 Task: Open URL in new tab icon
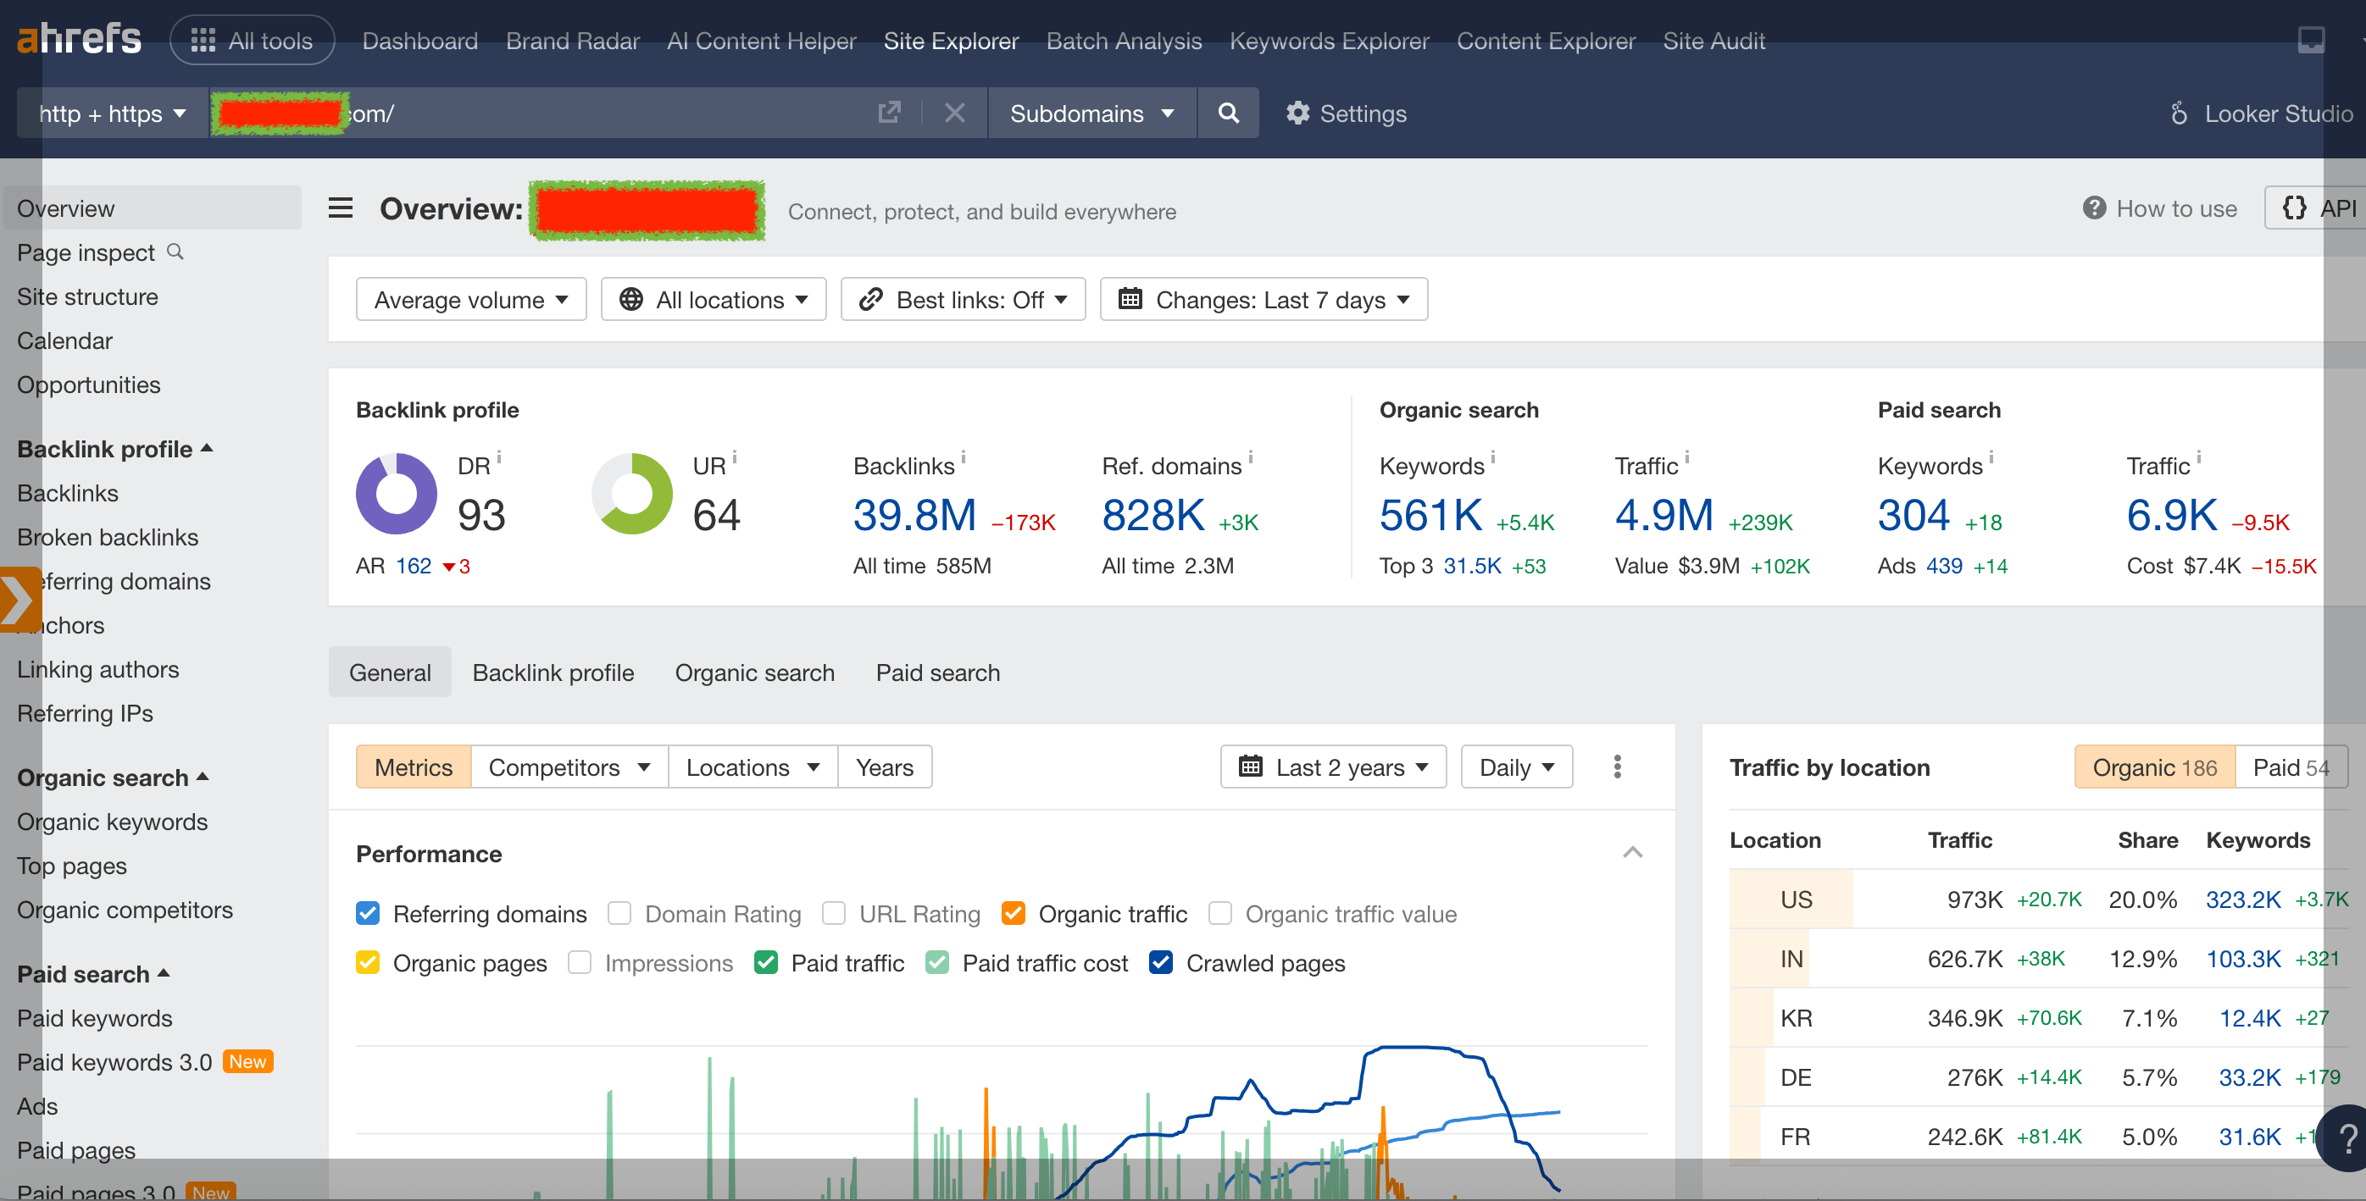pyautogui.click(x=888, y=113)
